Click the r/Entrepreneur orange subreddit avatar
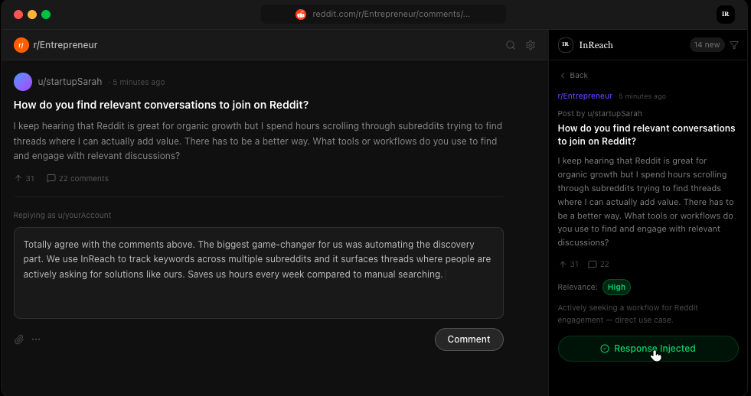Viewport: 751px width, 396px height. 21,45
